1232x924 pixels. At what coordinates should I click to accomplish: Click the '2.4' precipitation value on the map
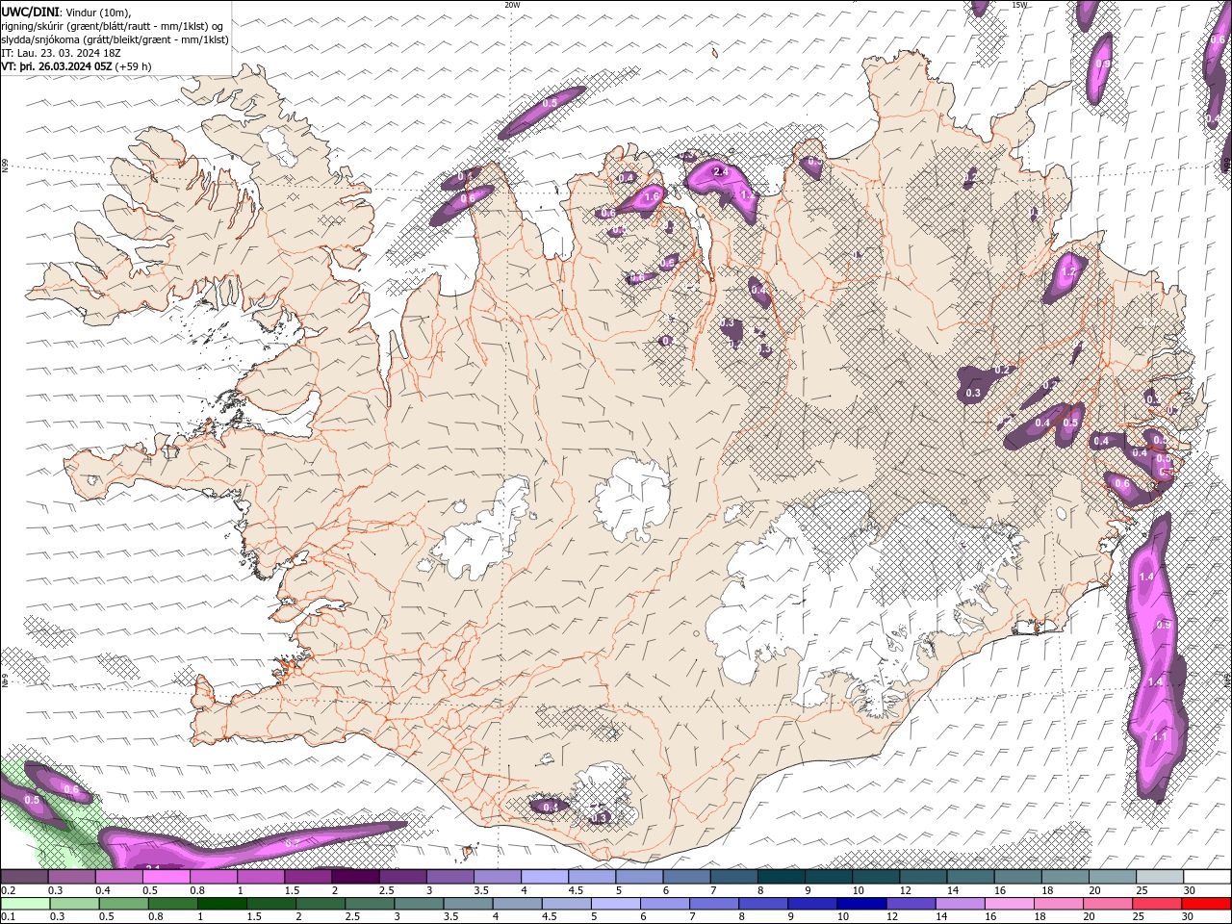tap(721, 172)
